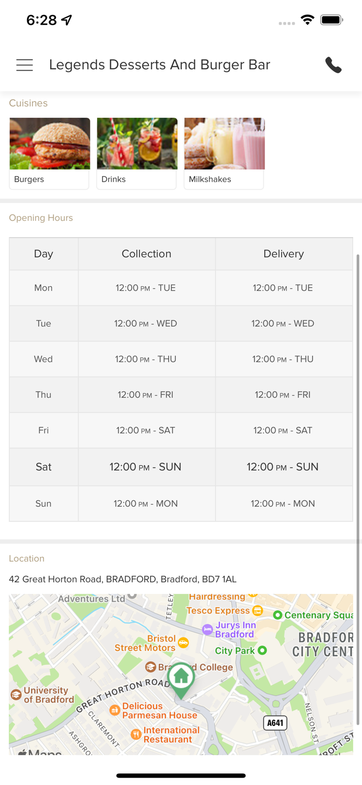Click the Collection column header
Image resolution: width=362 pixels, height=785 pixels.
146,254
